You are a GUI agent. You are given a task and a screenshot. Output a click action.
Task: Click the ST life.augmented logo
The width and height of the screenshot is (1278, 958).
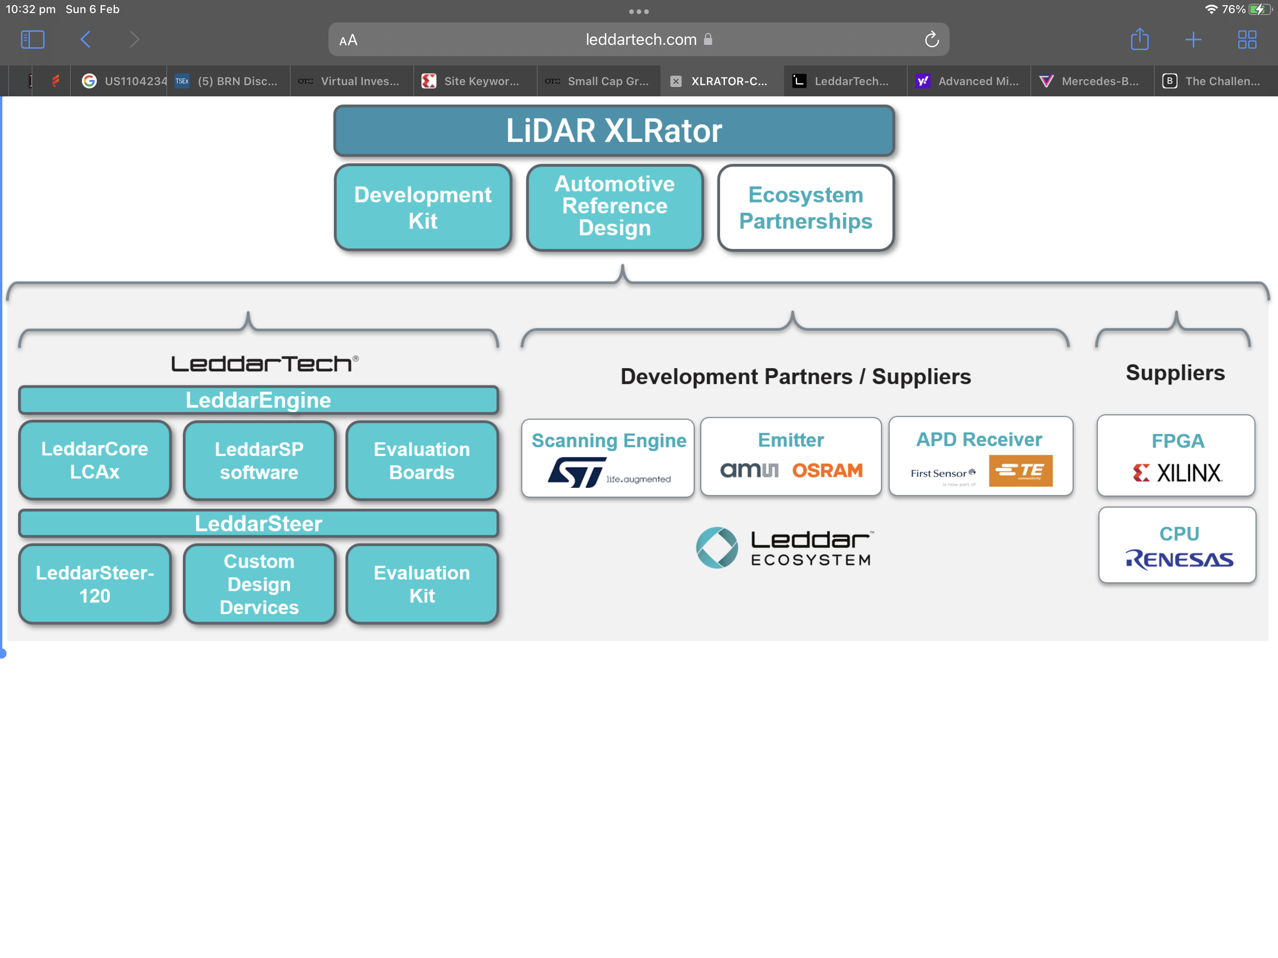click(609, 472)
